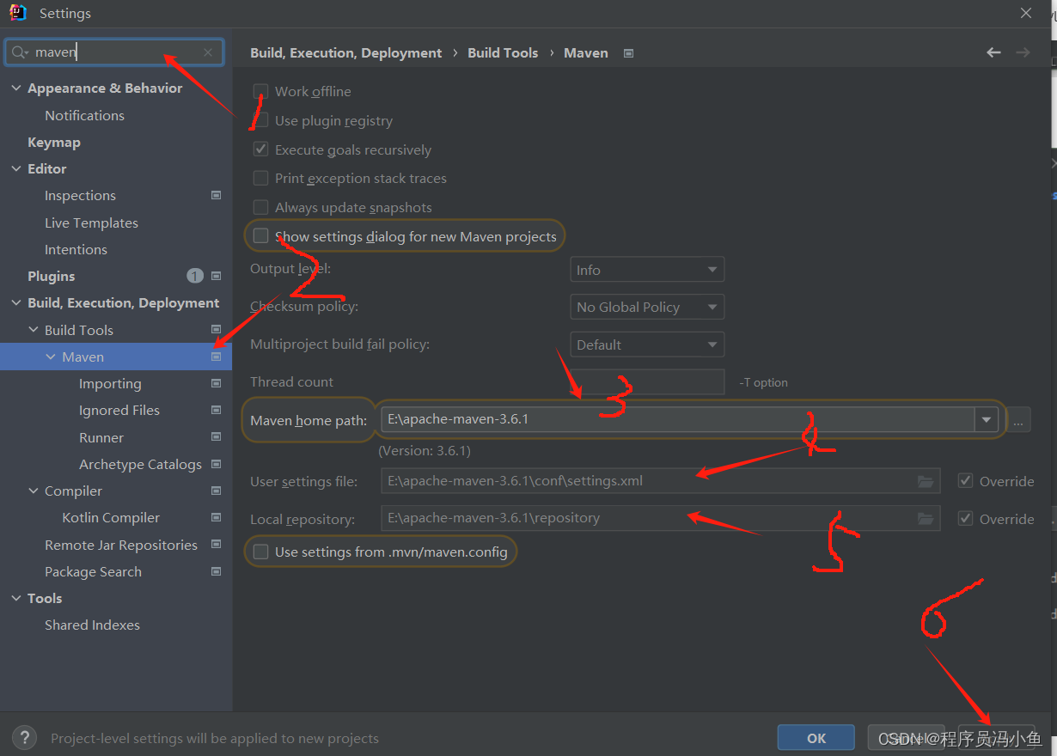Collapse Build, Execution, Deployment section
The width and height of the screenshot is (1057, 756).
click(x=16, y=302)
